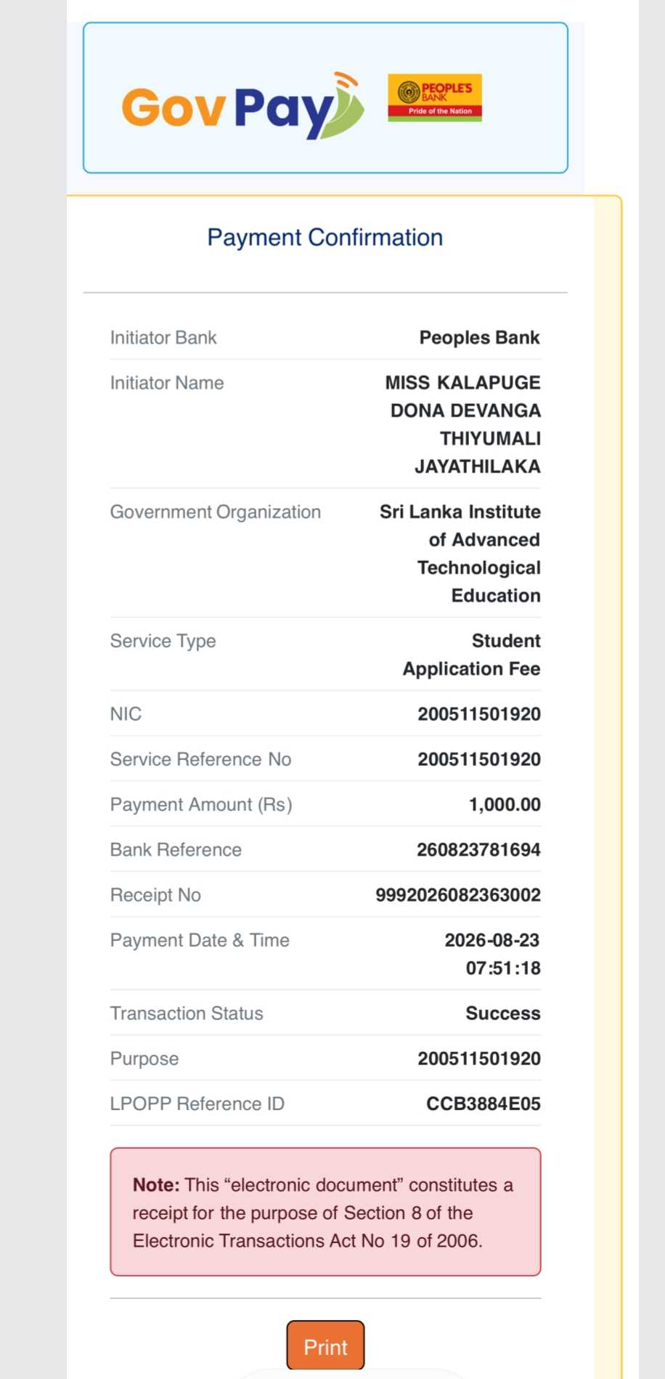Viewport: 665px width, 1379px height.
Task: Select the Service Type label
Action: pos(163,642)
